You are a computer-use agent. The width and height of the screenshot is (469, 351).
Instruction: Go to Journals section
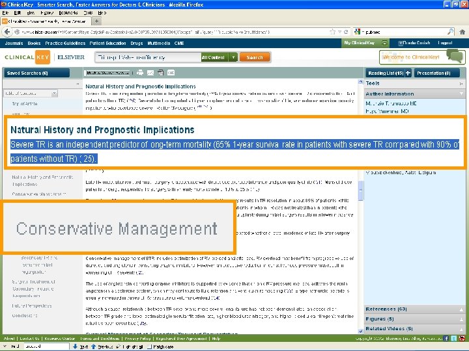pos(14,44)
